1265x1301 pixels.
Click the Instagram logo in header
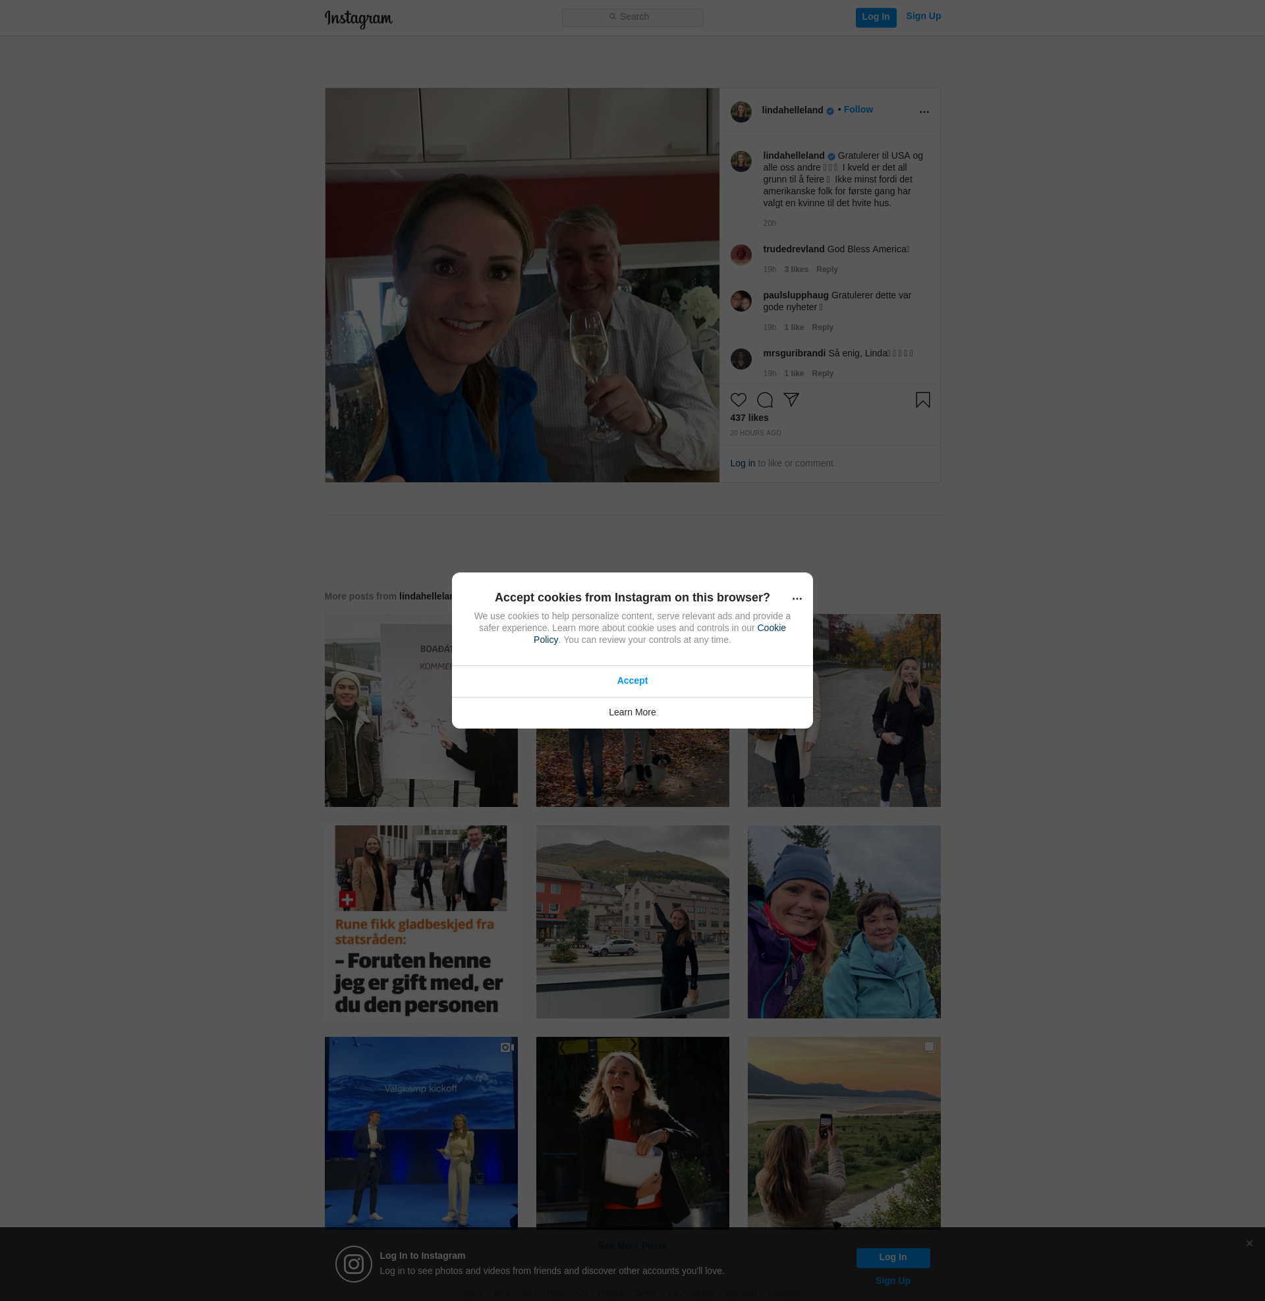pyautogui.click(x=358, y=18)
